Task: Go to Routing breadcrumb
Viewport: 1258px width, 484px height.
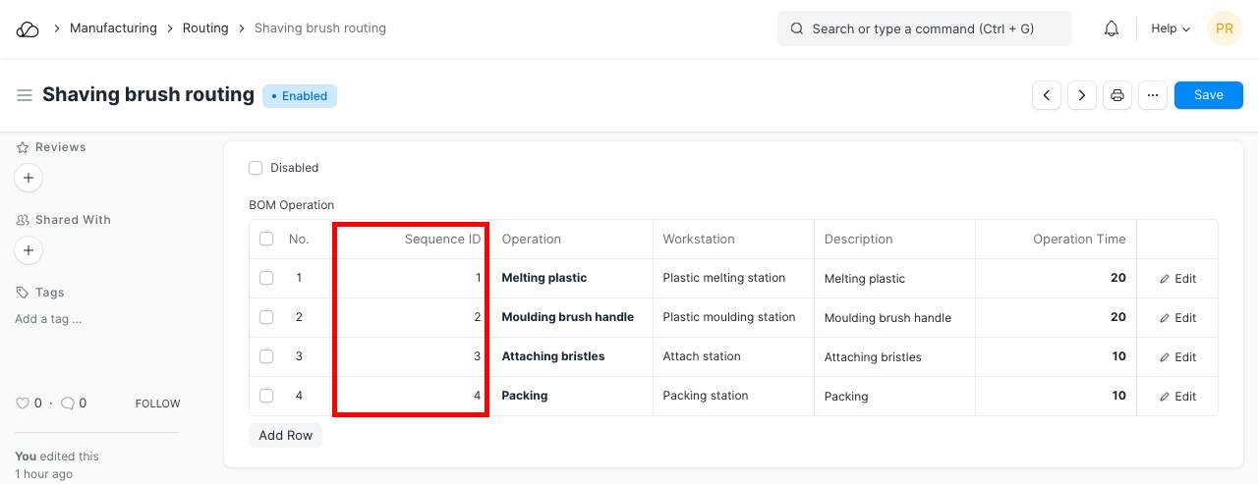Action: [x=205, y=28]
